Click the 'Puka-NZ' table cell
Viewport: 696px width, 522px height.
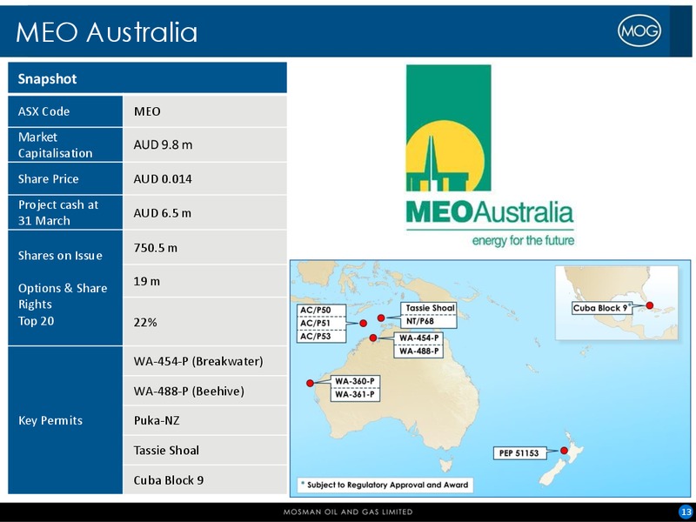coord(205,420)
